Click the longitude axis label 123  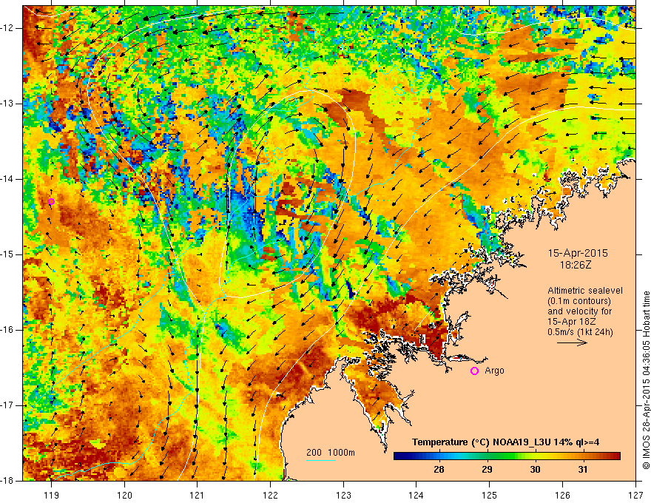[343, 495]
